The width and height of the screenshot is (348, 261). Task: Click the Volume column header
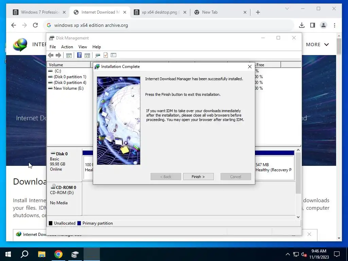coord(69,65)
